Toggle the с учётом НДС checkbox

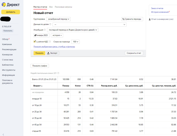point(35,42)
